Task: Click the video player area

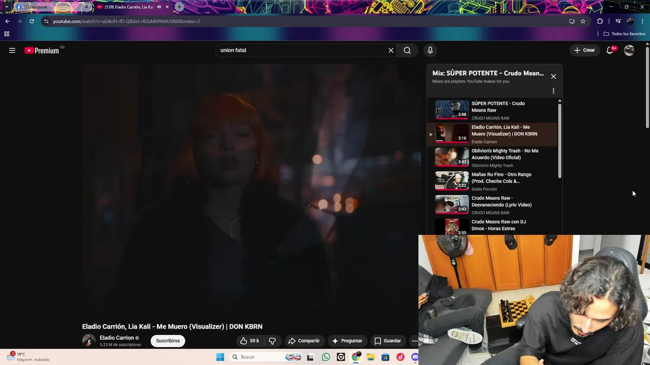Action: click(251, 190)
